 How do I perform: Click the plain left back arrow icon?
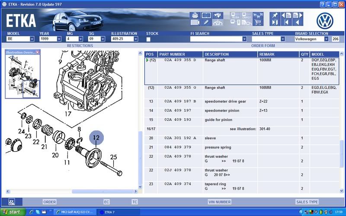click(x=298, y=22)
